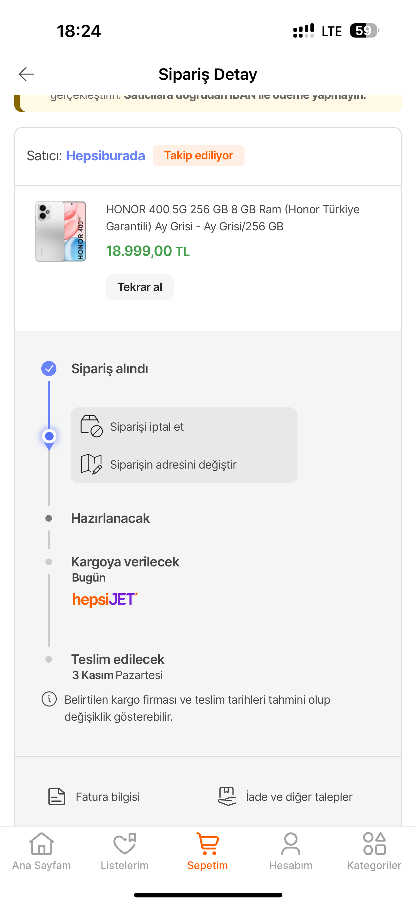Open Ana Sayfam tab
Screen dimensions: 416x905
pos(41,850)
